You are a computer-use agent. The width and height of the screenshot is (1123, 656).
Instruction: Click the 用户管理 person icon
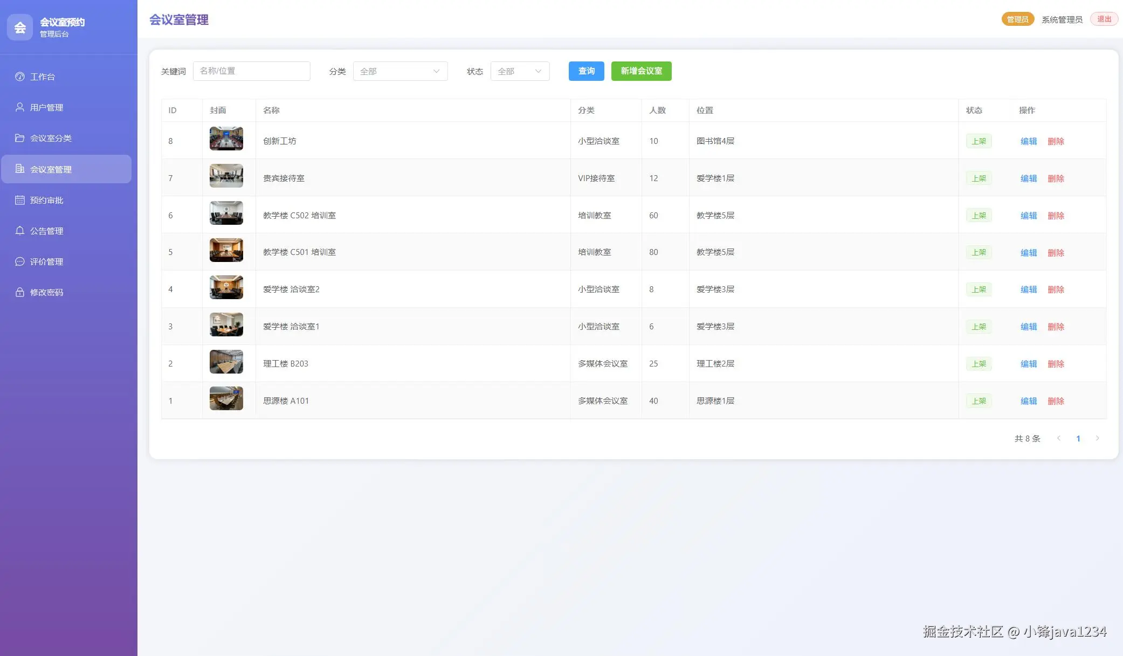point(20,107)
